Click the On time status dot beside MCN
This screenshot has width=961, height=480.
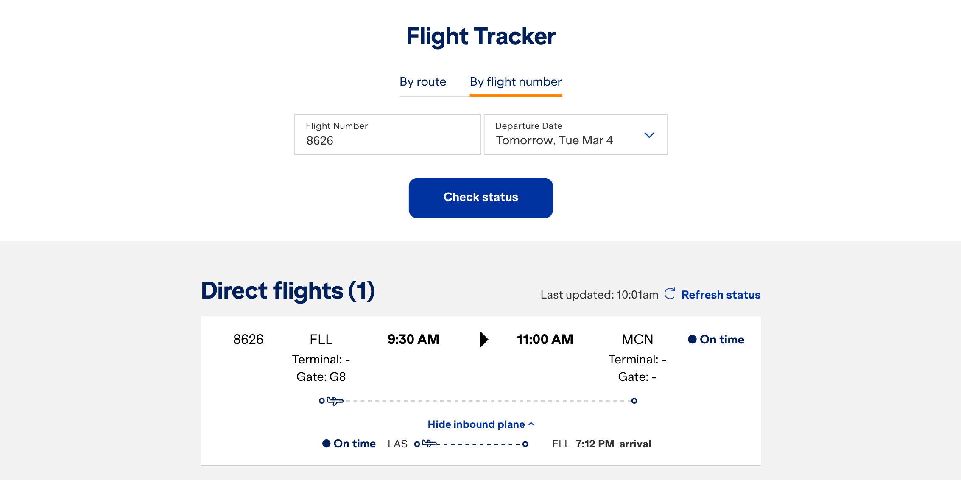pos(692,339)
